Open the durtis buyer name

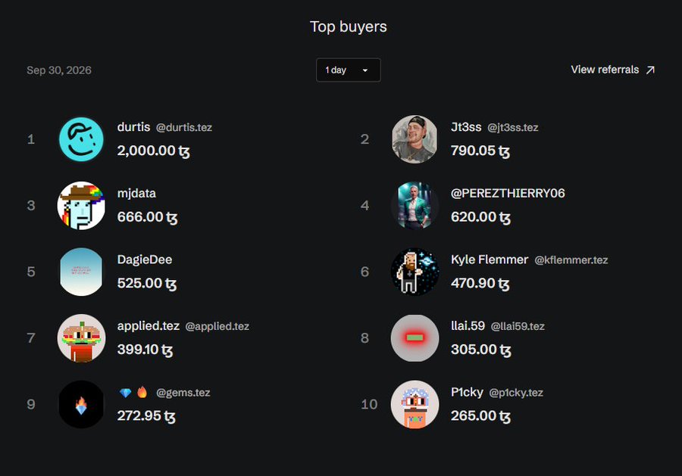click(x=133, y=127)
